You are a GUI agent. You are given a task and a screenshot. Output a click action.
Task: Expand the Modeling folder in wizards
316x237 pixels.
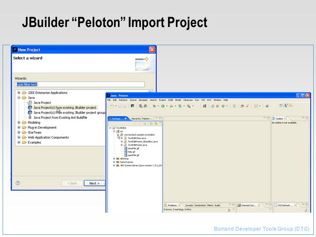point(19,122)
